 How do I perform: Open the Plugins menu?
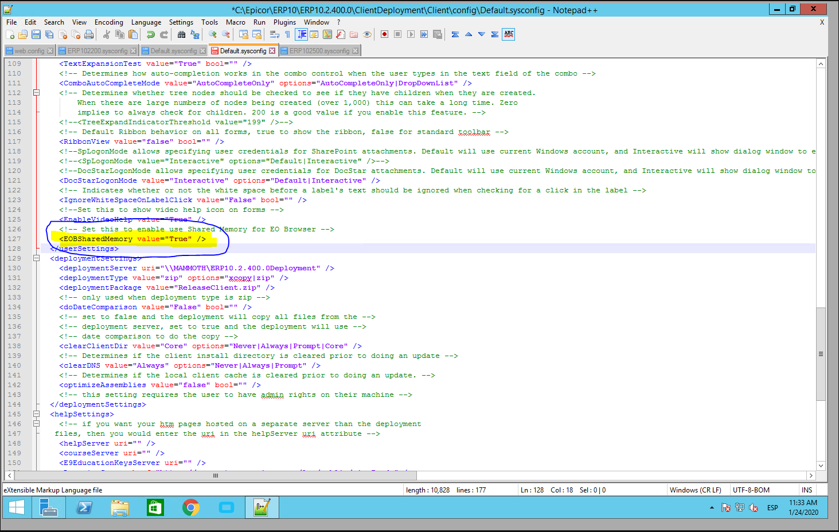coord(284,22)
